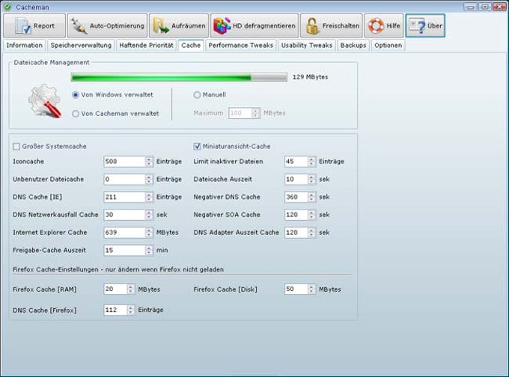Click DNS Adapter Auszeit Cache spinner arrows

click(x=311, y=233)
